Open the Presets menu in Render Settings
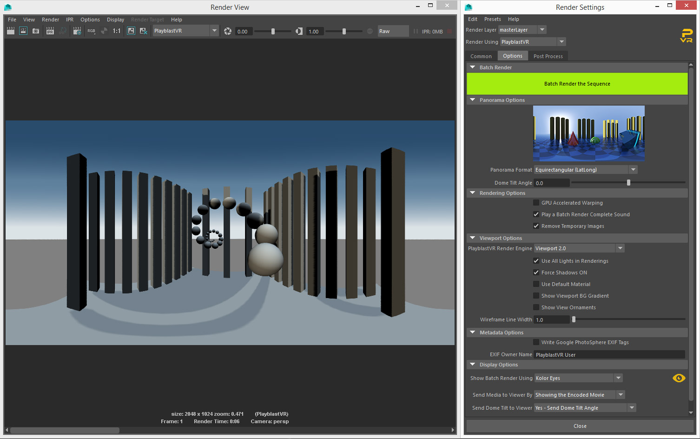The width and height of the screenshot is (700, 439). coord(492,19)
